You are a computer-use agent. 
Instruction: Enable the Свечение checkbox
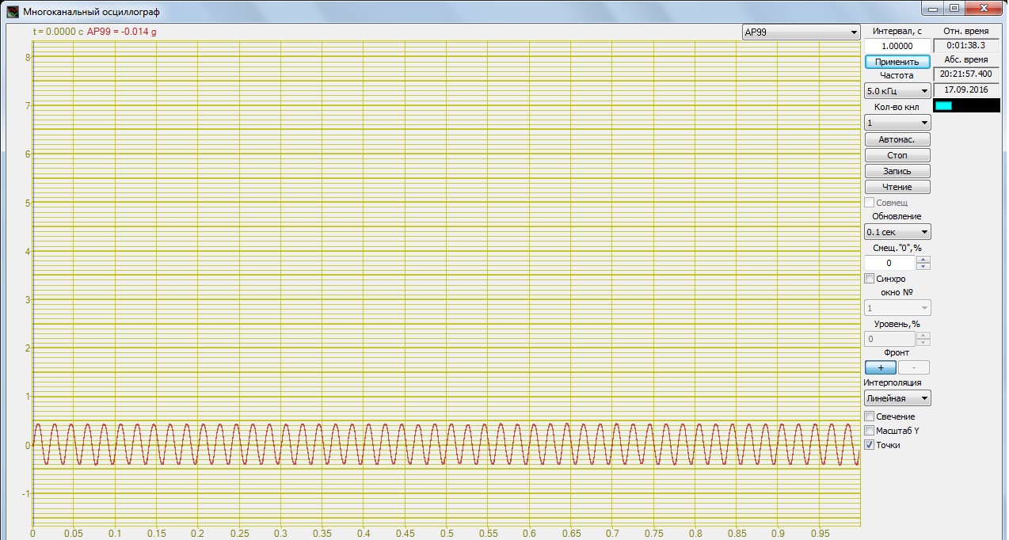point(869,416)
